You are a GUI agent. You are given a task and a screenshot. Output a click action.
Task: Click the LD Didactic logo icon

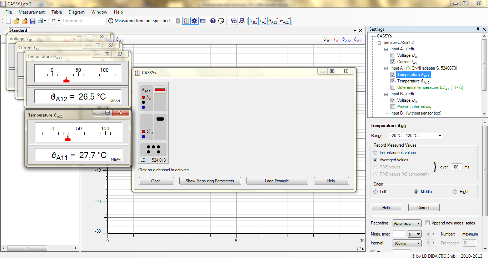pos(221,21)
